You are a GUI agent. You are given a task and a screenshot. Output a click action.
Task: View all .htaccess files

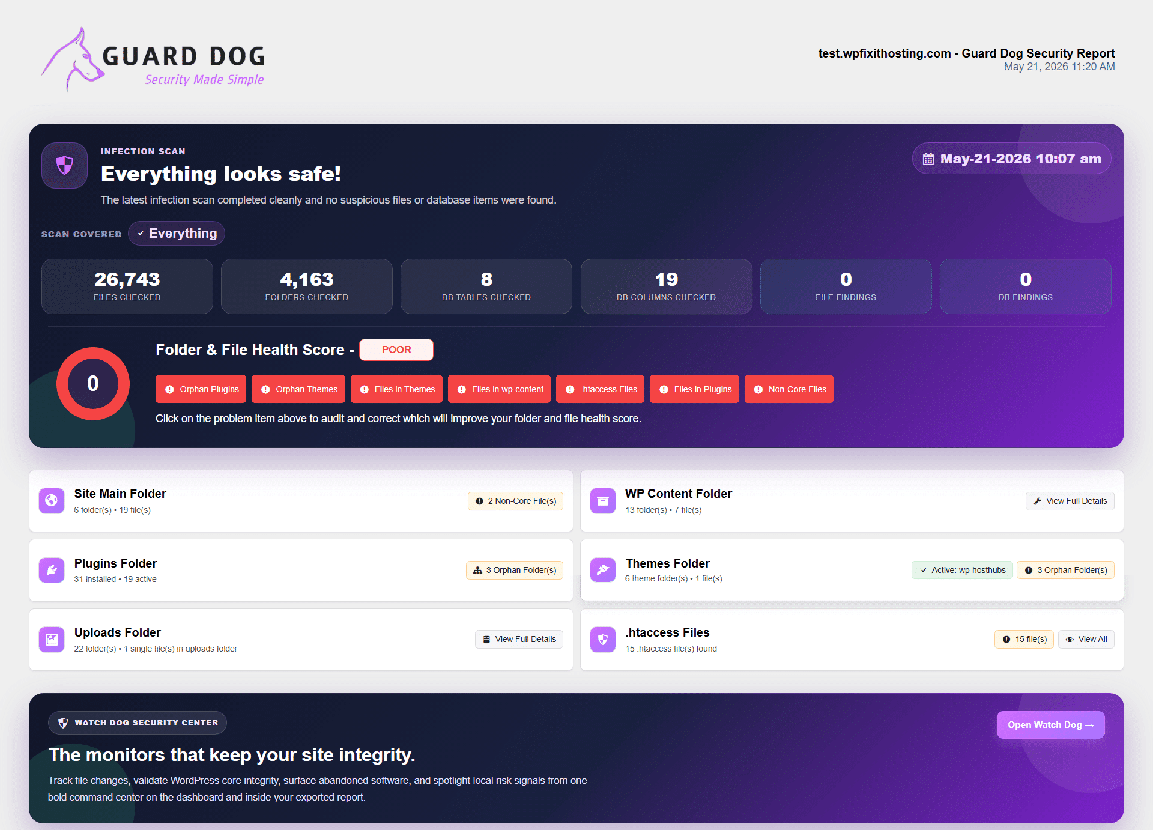[1086, 639]
